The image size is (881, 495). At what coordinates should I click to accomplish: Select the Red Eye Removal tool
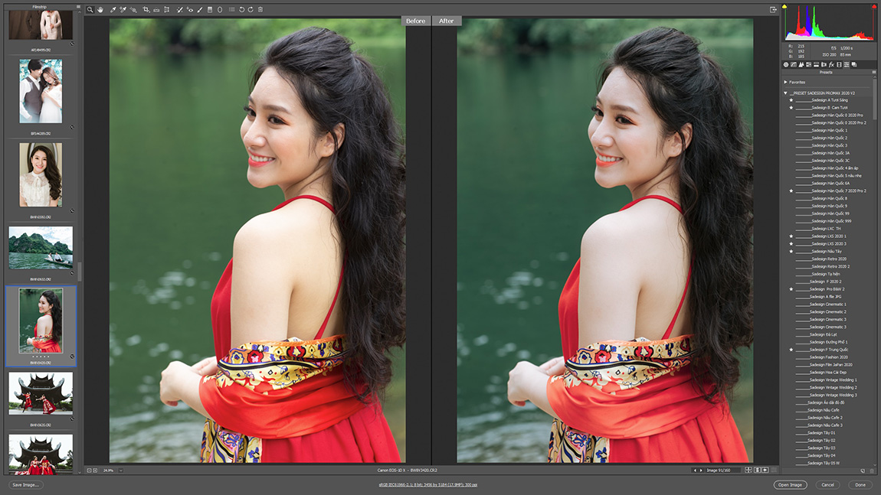(190, 9)
